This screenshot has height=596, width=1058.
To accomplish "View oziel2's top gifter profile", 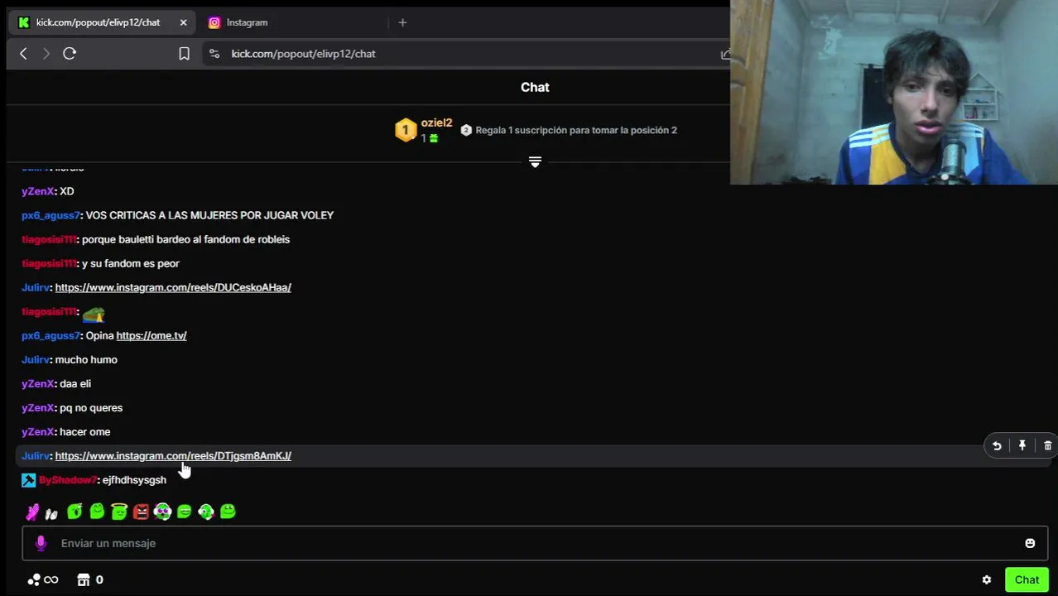I will 436,123.
